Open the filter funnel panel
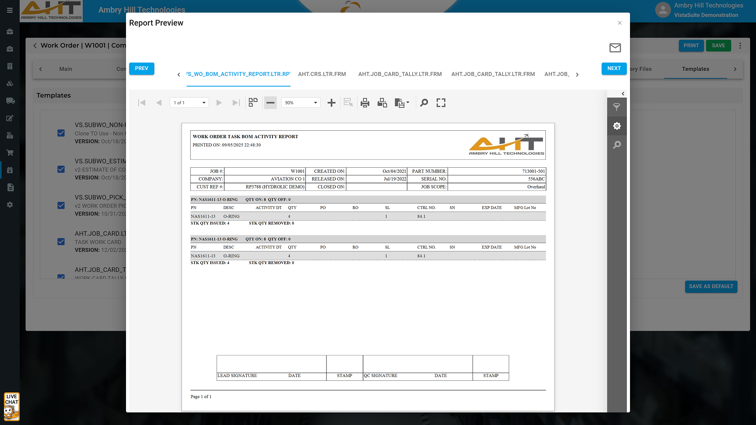 (x=617, y=107)
